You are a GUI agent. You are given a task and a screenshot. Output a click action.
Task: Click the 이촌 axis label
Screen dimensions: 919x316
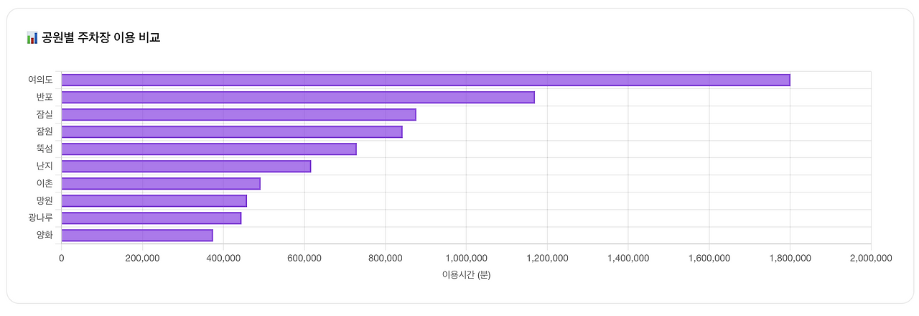[x=45, y=183]
